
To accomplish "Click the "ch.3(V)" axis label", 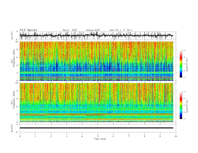I will point(12,128).
